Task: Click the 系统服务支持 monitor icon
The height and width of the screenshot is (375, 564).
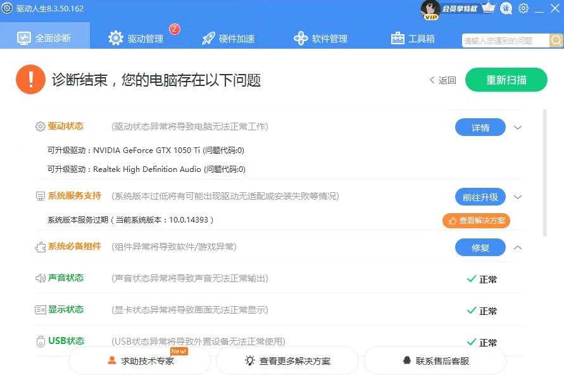Action: (40, 196)
